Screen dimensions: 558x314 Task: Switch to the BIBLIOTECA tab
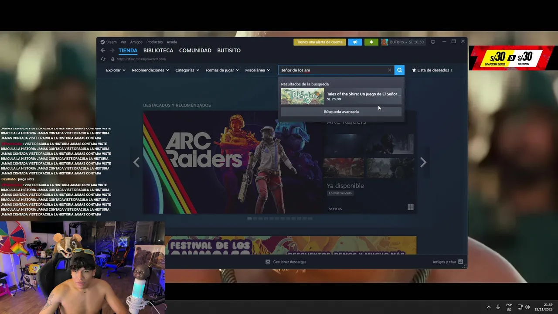pos(158,51)
